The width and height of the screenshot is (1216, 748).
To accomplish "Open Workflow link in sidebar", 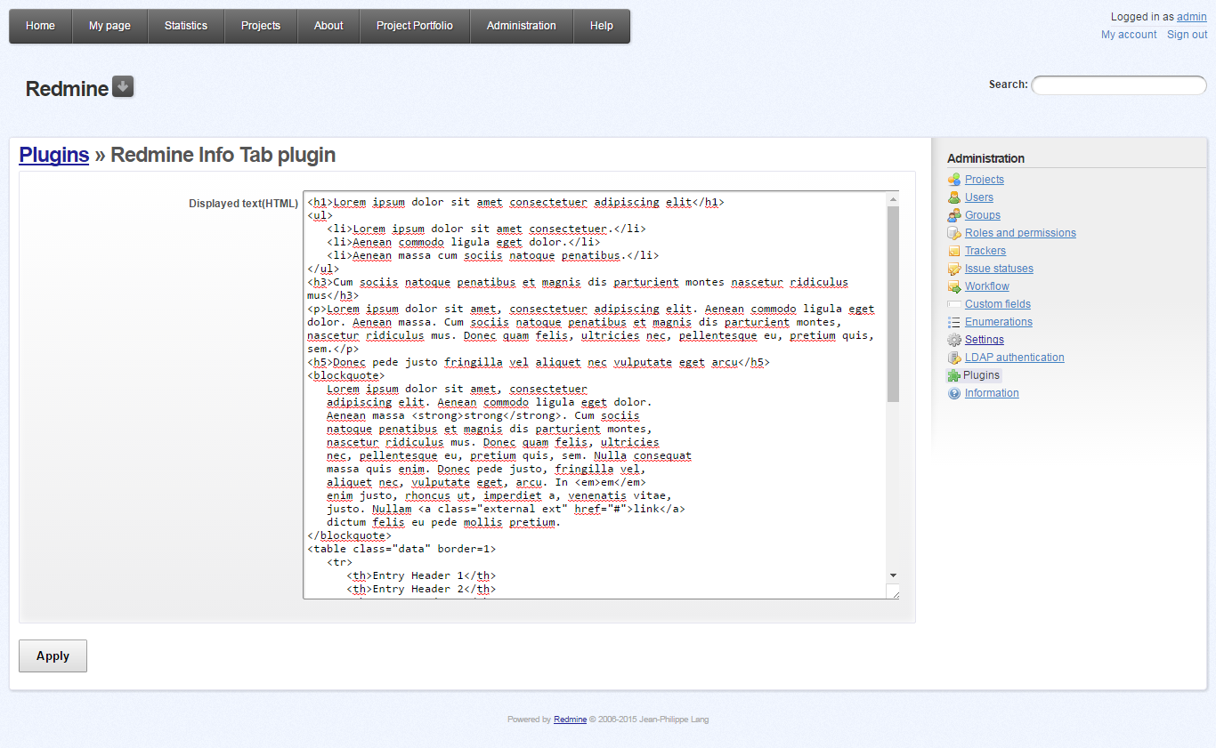I will click(x=987, y=286).
